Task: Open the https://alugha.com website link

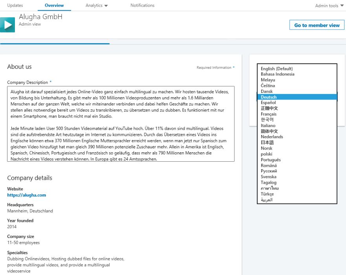Action: [27, 195]
